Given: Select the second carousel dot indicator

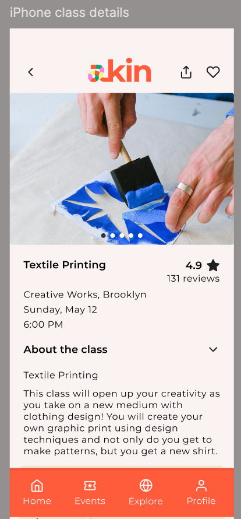Looking at the screenshot, I should click(x=113, y=236).
